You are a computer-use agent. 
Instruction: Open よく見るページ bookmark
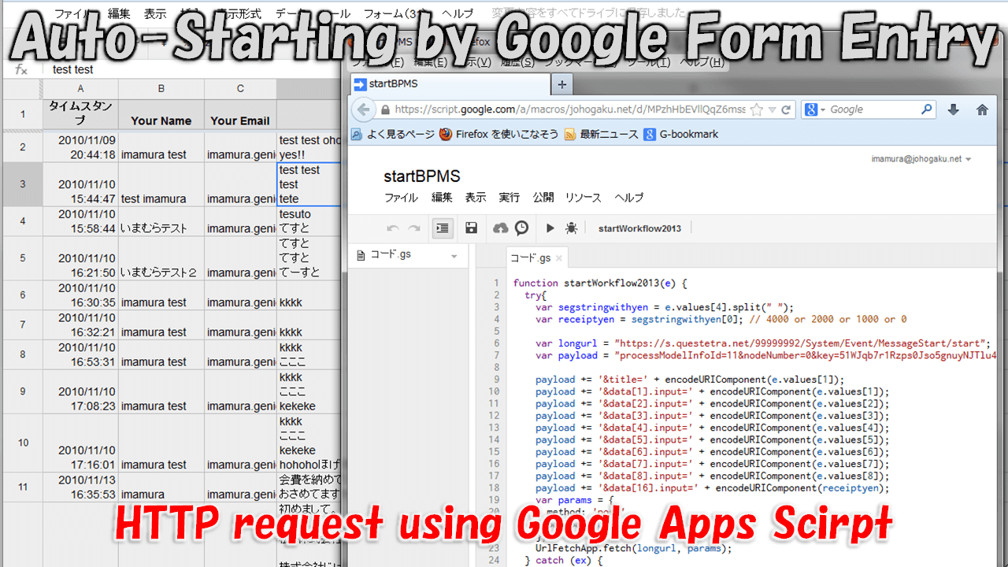[x=391, y=135]
